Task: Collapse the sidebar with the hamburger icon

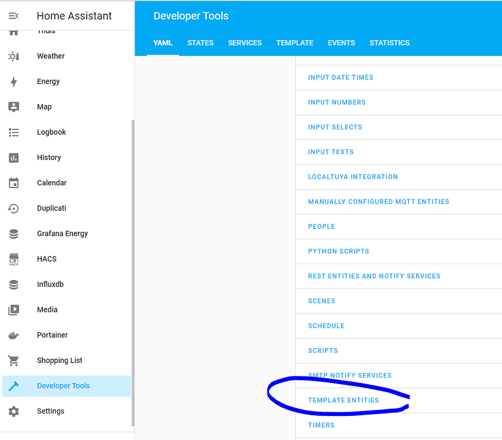Action: coord(13,15)
